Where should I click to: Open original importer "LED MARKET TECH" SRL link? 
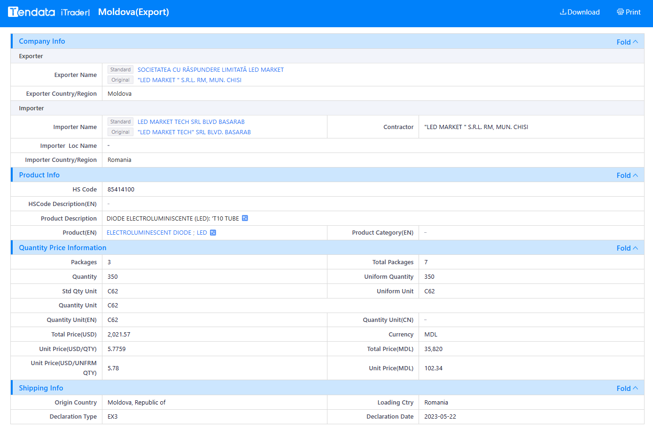pos(194,132)
